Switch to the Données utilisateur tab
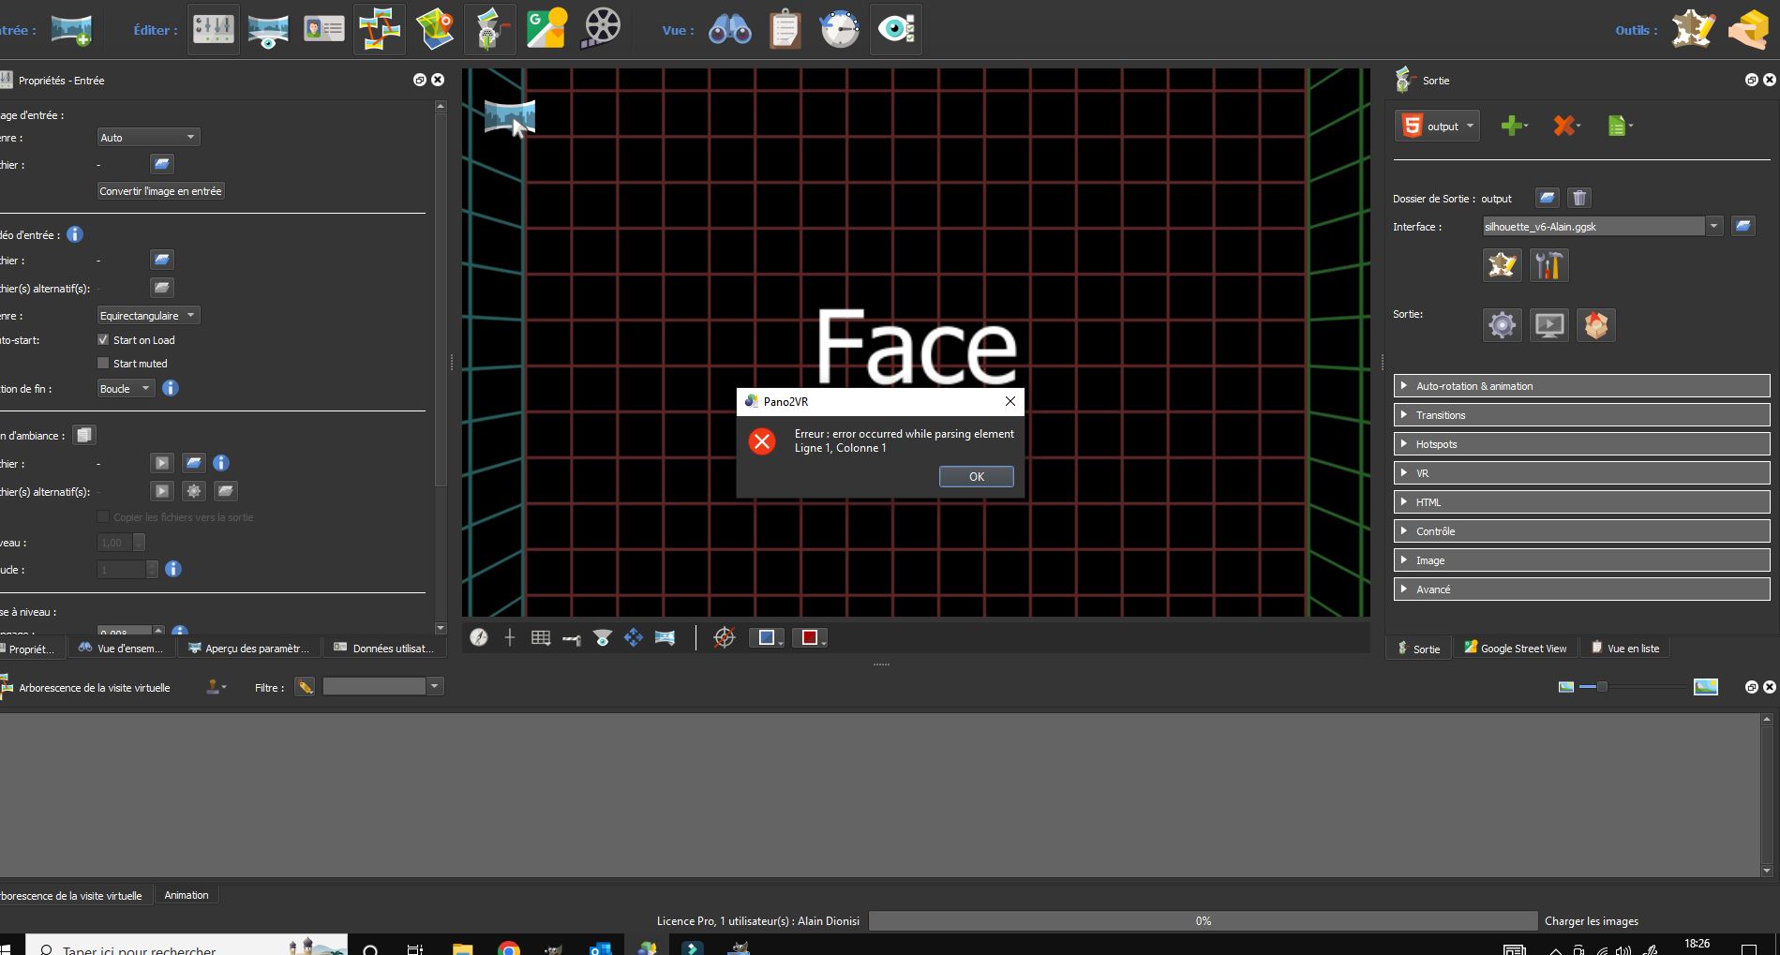This screenshot has height=955, width=1780. tap(383, 648)
